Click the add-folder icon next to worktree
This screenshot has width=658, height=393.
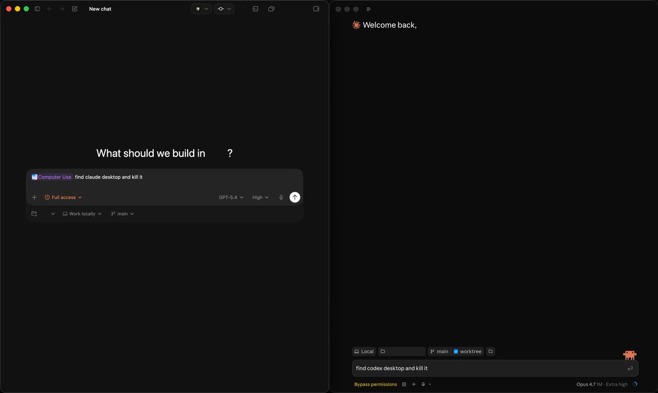pyautogui.click(x=491, y=351)
